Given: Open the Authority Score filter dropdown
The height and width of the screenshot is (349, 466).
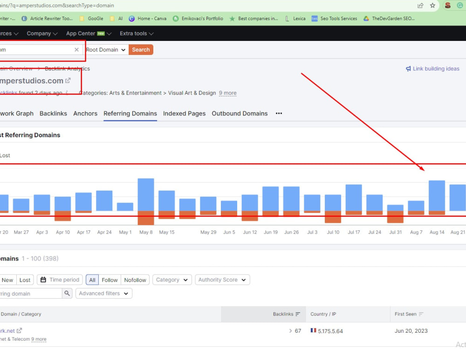Looking at the screenshot, I should 222,280.
